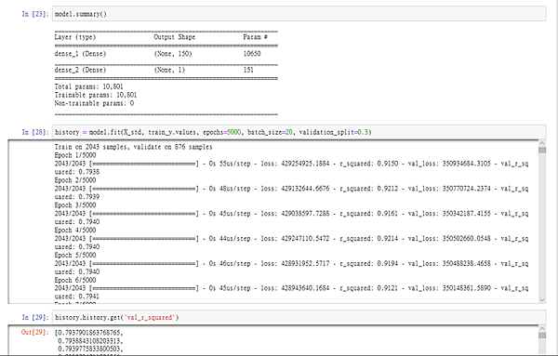Click the '(None, 1)' output shape
The image size is (558, 356).
tap(169, 70)
